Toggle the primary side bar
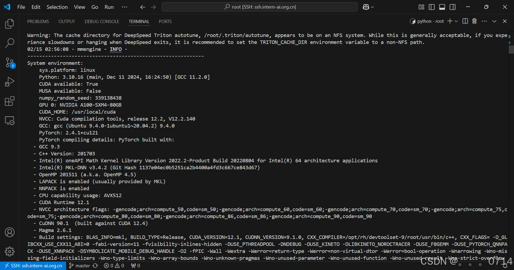The width and height of the screenshot is (514, 270). point(432,7)
